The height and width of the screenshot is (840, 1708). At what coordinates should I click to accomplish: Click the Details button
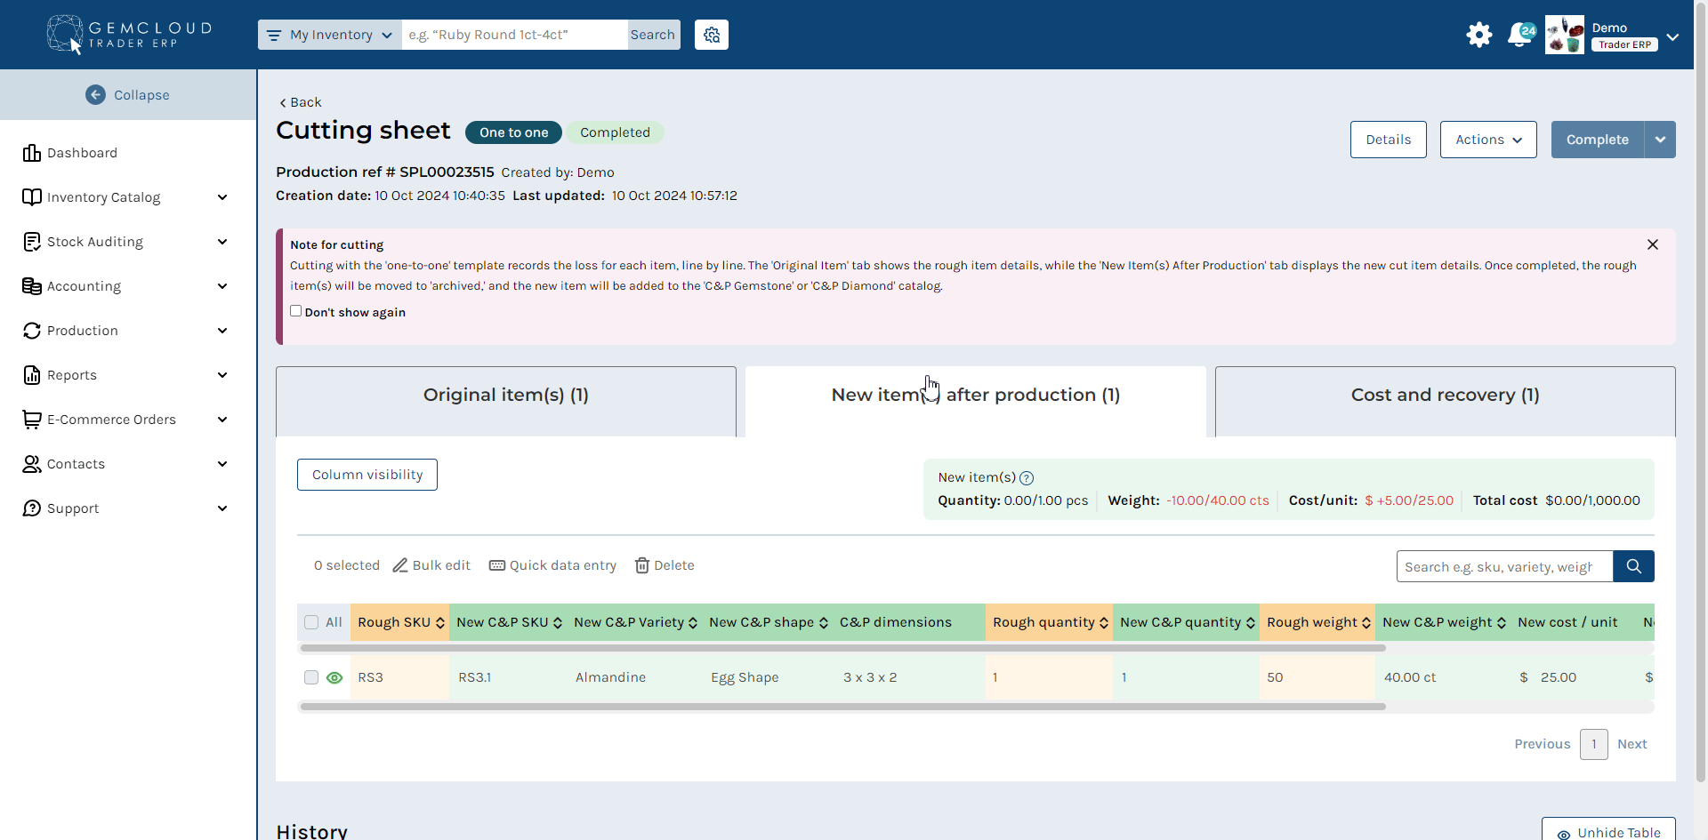point(1389,140)
